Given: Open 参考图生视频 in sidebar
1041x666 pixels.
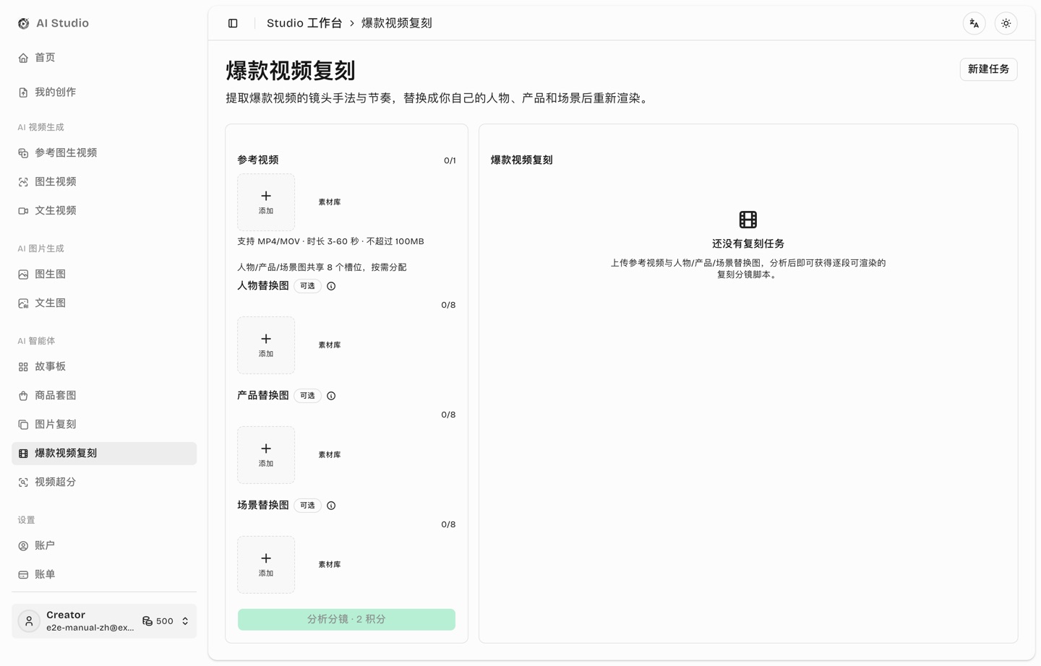Looking at the screenshot, I should [104, 153].
